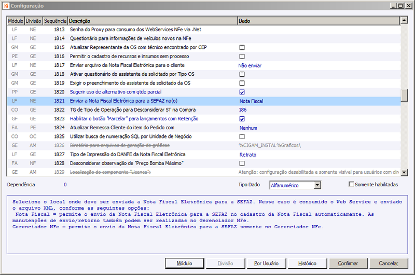Minimize the Configuração window

[x=393, y=6]
